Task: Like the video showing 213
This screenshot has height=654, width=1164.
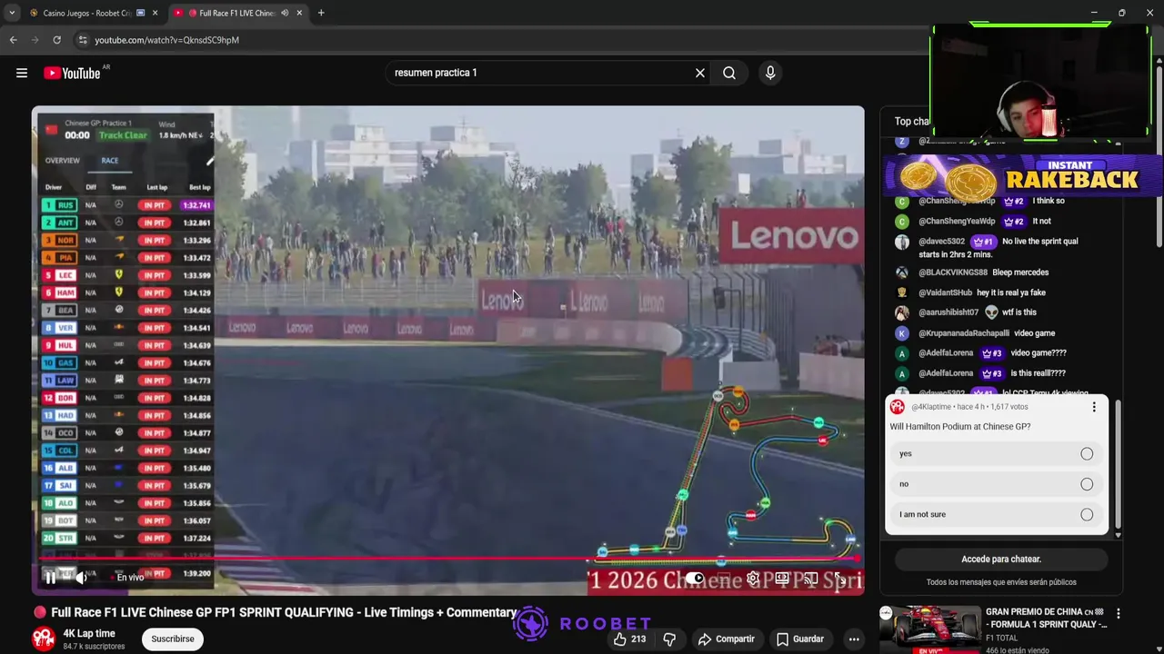Action: 629,639
